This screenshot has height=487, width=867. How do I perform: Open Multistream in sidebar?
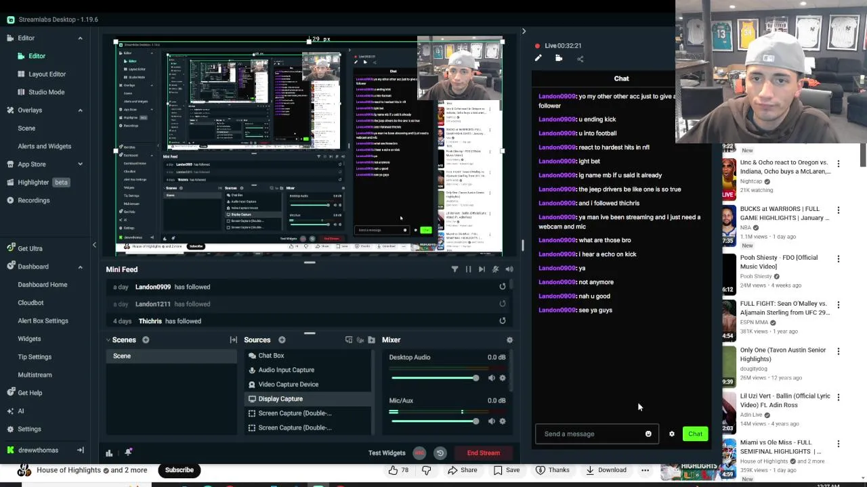click(x=35, y=375)
